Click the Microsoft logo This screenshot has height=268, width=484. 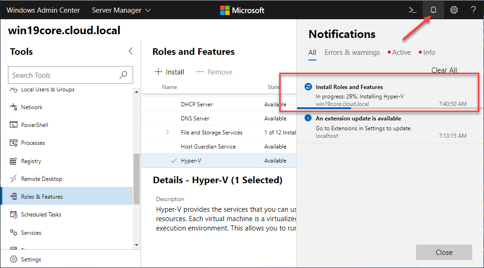pos(242,10)
